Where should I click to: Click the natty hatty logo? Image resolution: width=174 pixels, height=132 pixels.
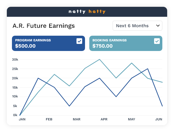(x=87, y=12)
